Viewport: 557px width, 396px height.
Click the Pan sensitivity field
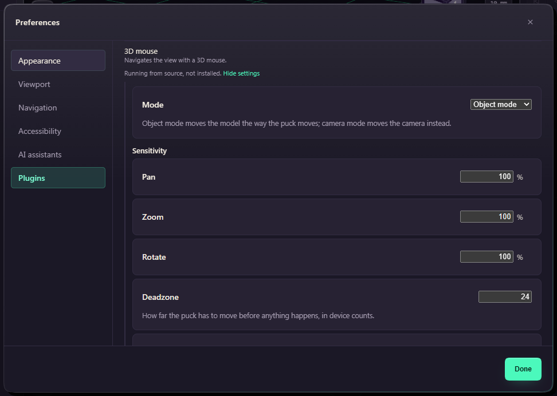click(487, 176)
